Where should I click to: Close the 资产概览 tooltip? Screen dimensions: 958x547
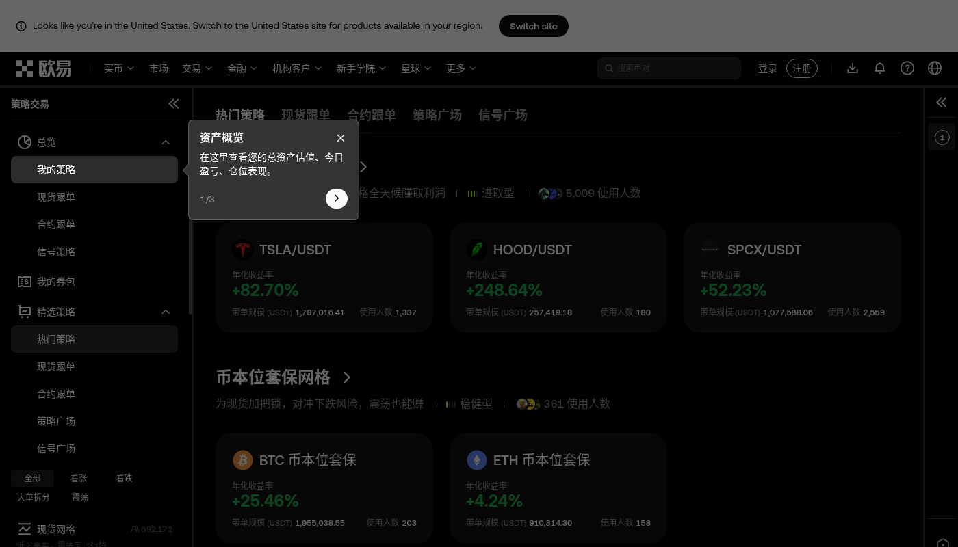[341, 138]
